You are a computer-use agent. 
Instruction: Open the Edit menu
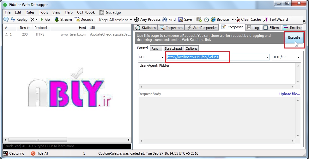(x=18, y=12)
